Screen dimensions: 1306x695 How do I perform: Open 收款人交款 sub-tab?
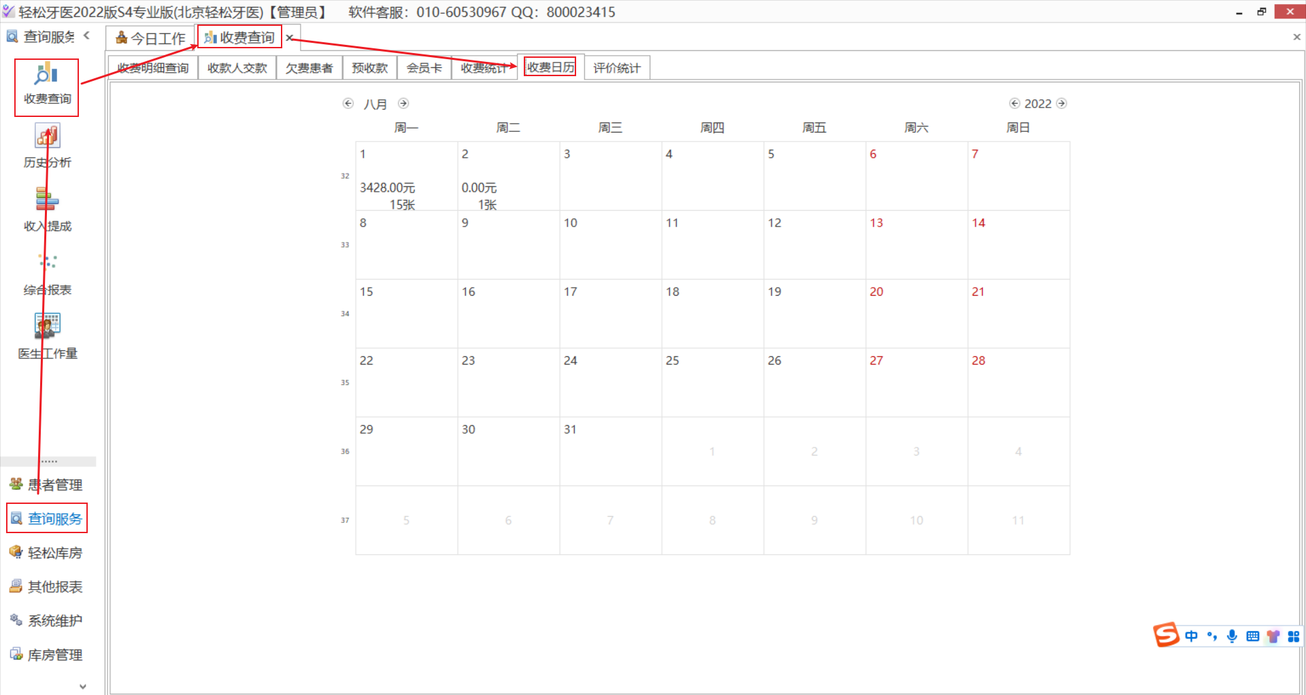point(237,68)
